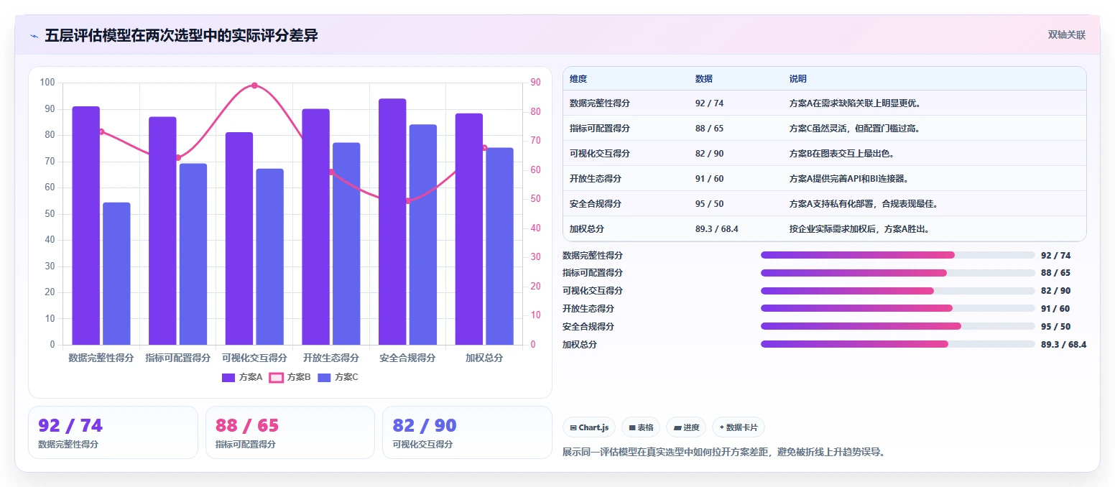Click the 95 / 50 value beside progress bar
Viewport: 1115px width, 487px height.
[1055, 327]
